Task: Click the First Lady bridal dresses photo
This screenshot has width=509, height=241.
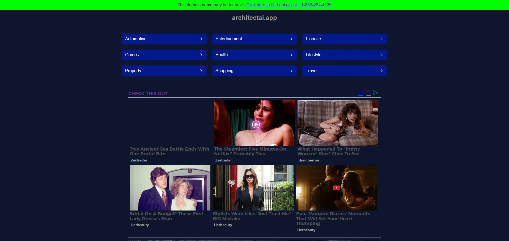Action: click(x=170, y=188)
